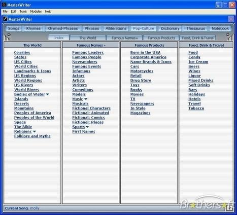Image resolution: width=237 pixels, height=215 pixels.
Task: Click the application icon in the outer title bar
Action: coord(4,5)
